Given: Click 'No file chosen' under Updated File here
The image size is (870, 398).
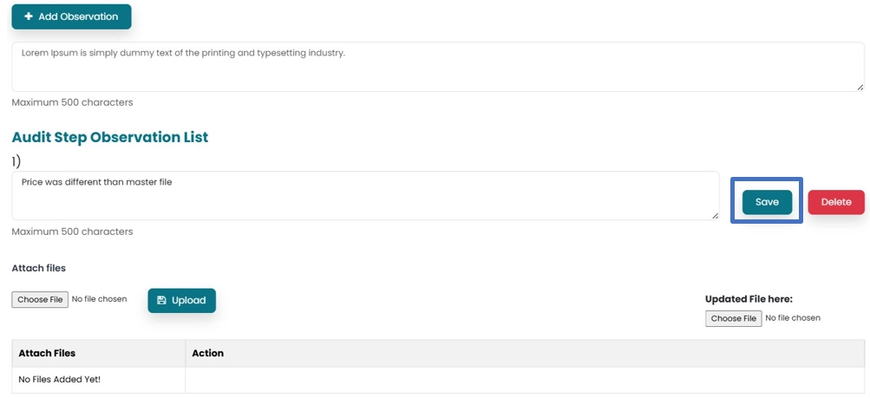Looking at the screenshot, I should point(793,318).
